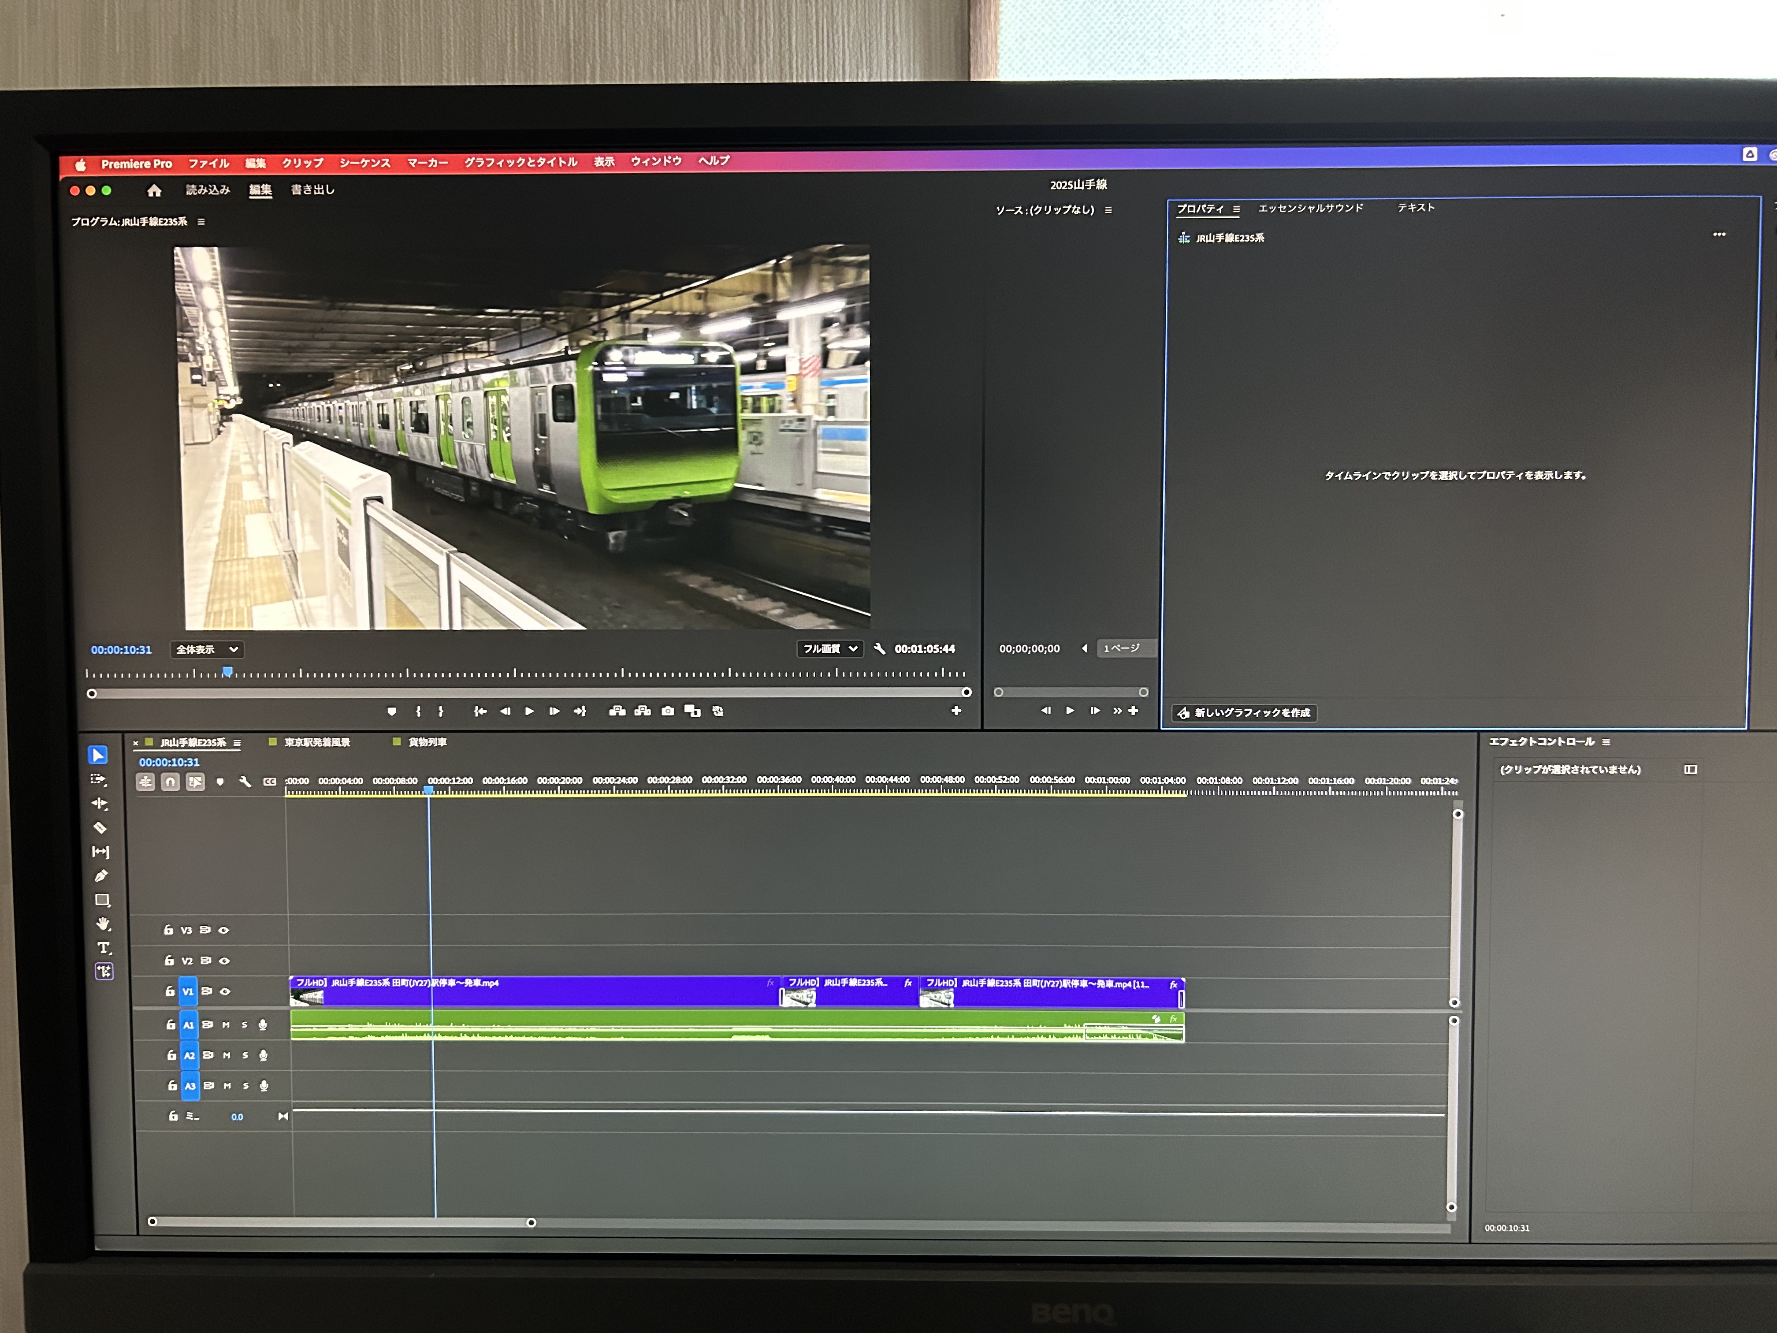Open the ファイル menu
Viewport: 1777px width, 1333px height.
(x=209, y=163)
